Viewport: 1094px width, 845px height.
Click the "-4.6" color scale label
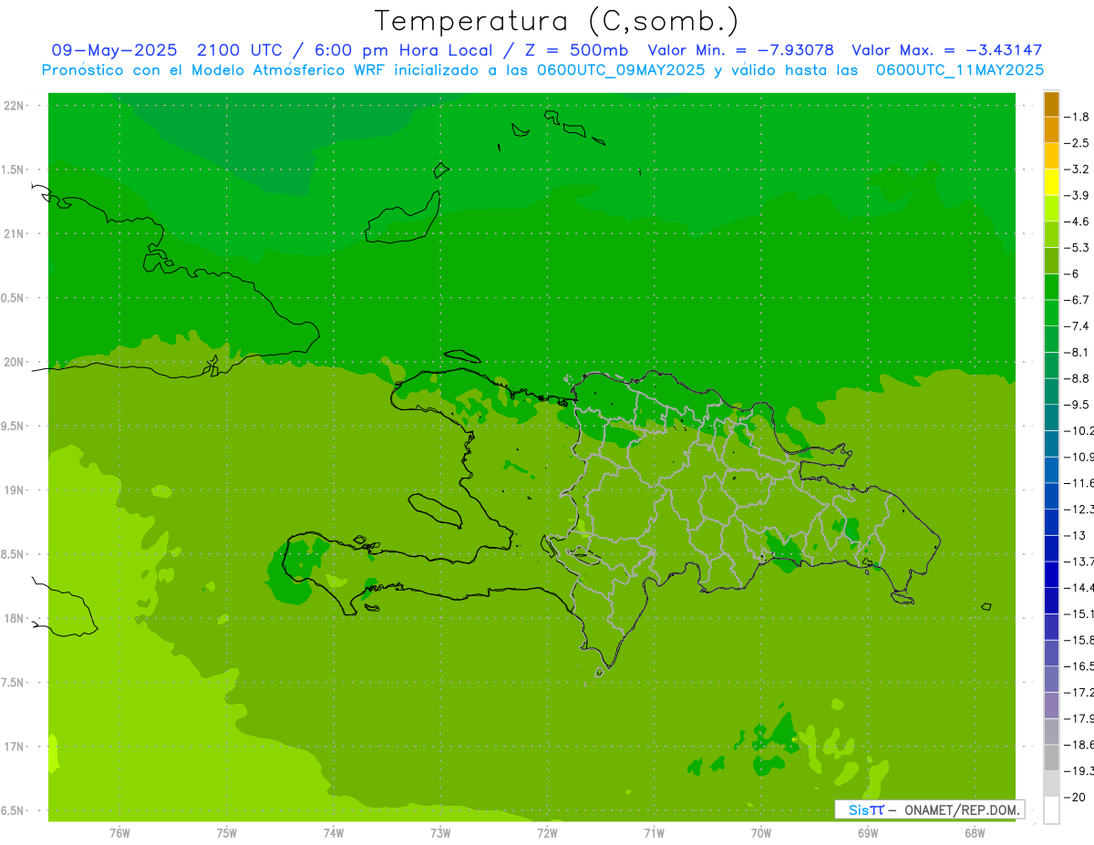(x=1077, y=222)
